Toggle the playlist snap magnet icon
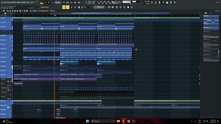Screen dimensions: 221x124 (4, 11)
